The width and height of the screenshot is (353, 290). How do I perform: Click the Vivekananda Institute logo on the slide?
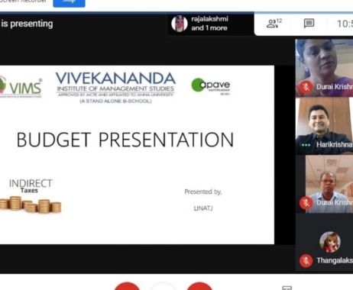[x=115, y=87]
